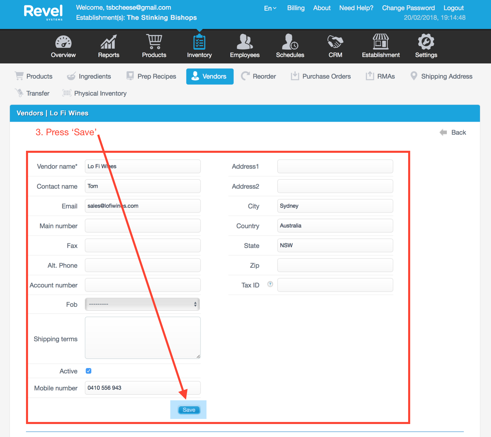This screenshot has width=491, height=437.
Task: Expand the Fob dropdown
Action: tap(142, 304)
